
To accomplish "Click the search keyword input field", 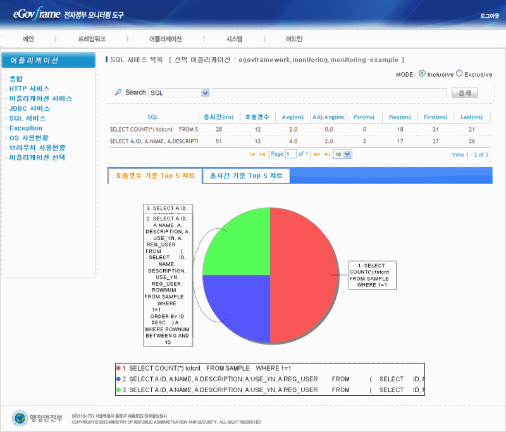I will coord(329,93).
